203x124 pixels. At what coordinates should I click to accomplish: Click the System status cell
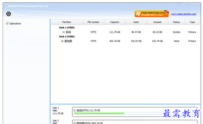177,32
